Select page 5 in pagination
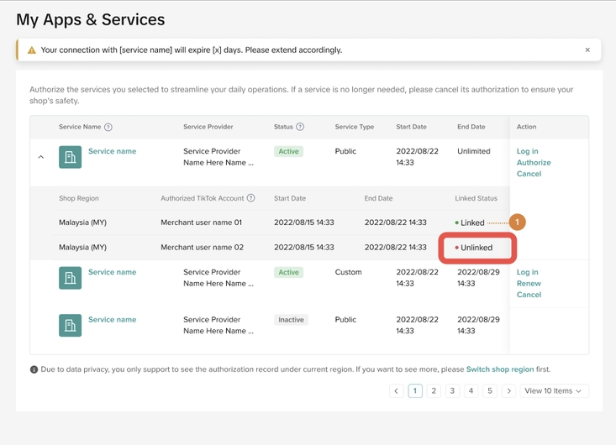This screenshot has height=445, width=616. (489, 391)
